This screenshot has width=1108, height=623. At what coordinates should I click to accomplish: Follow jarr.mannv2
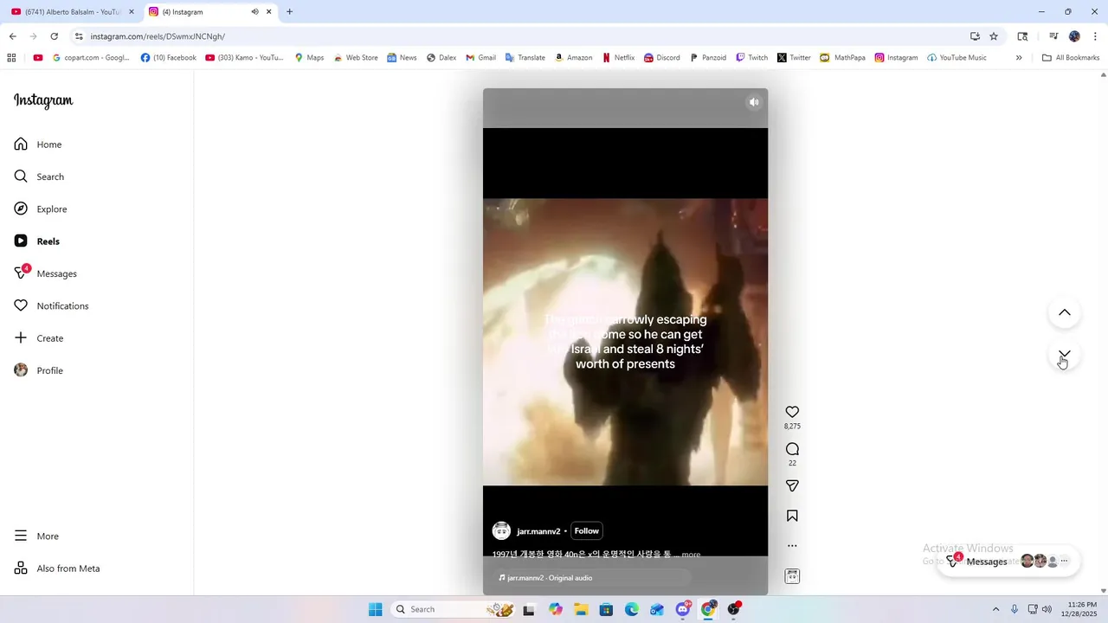[587, 531]
